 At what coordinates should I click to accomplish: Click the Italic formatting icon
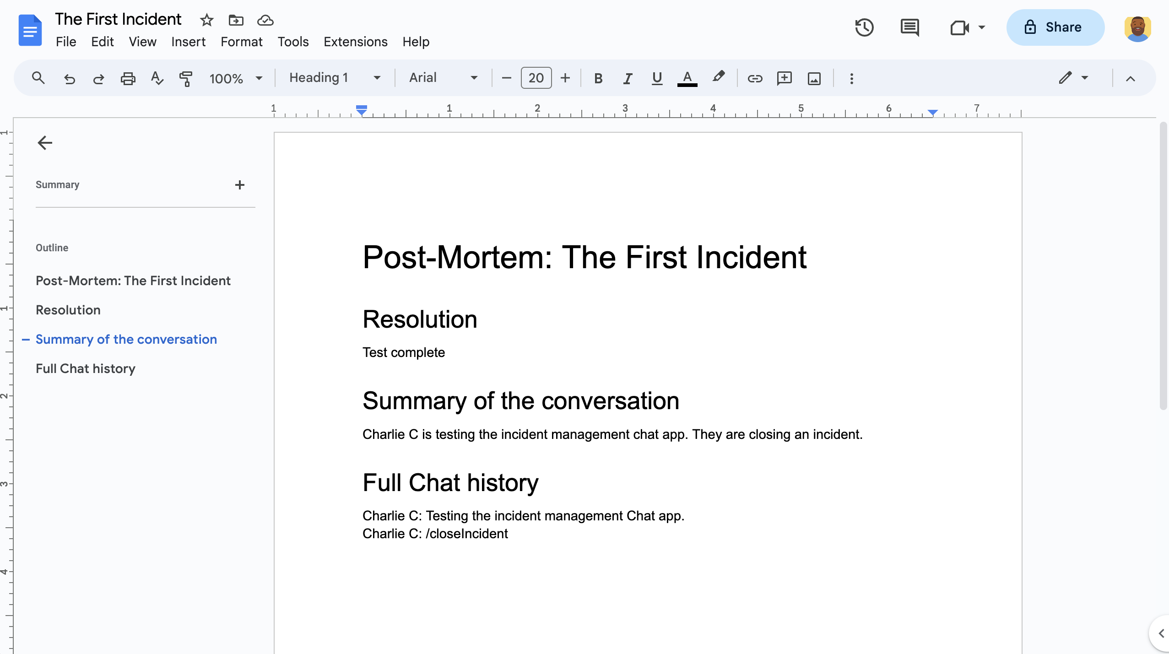(x=626, y=78)
